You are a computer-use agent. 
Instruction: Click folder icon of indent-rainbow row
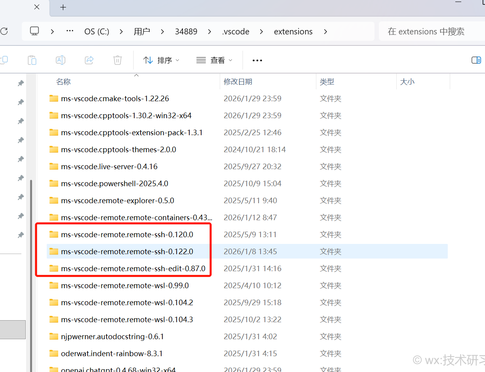[54, 353]
